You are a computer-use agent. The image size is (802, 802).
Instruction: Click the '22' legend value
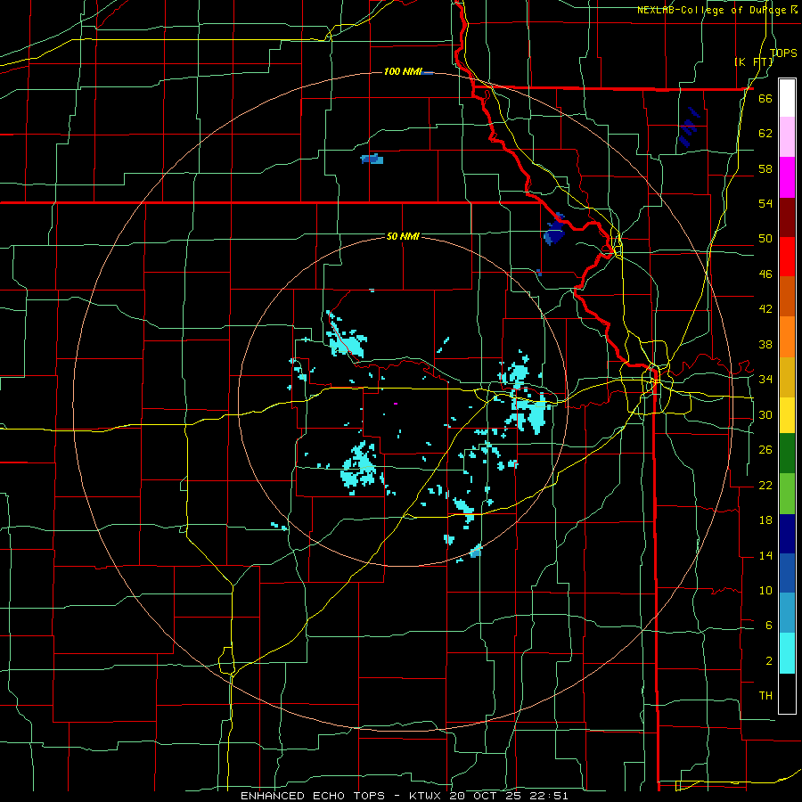[765, 486]
